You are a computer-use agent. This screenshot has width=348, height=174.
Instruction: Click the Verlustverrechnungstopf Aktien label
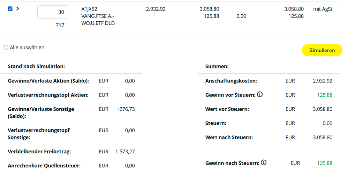point(48,95)
